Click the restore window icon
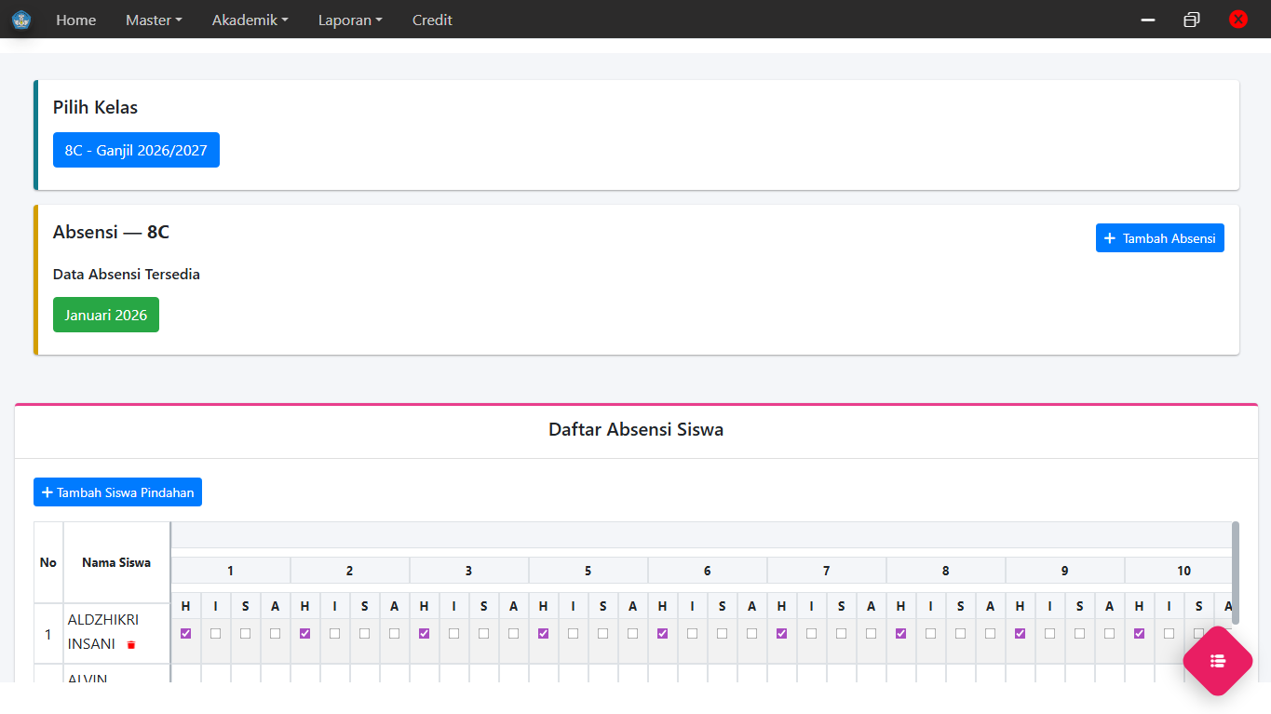This screenshot has height=714, width=1271. pos(1191,20)
